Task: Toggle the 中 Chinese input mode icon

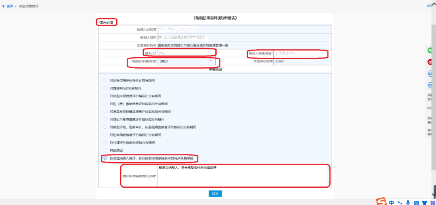Action: click(391, 202)
